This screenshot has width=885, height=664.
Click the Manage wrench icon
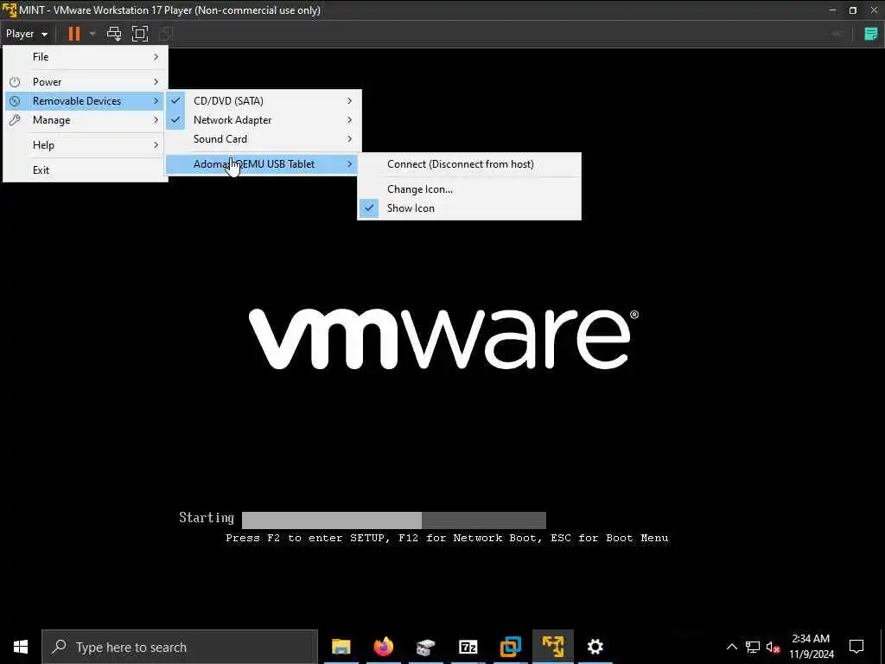click(15, 120)
